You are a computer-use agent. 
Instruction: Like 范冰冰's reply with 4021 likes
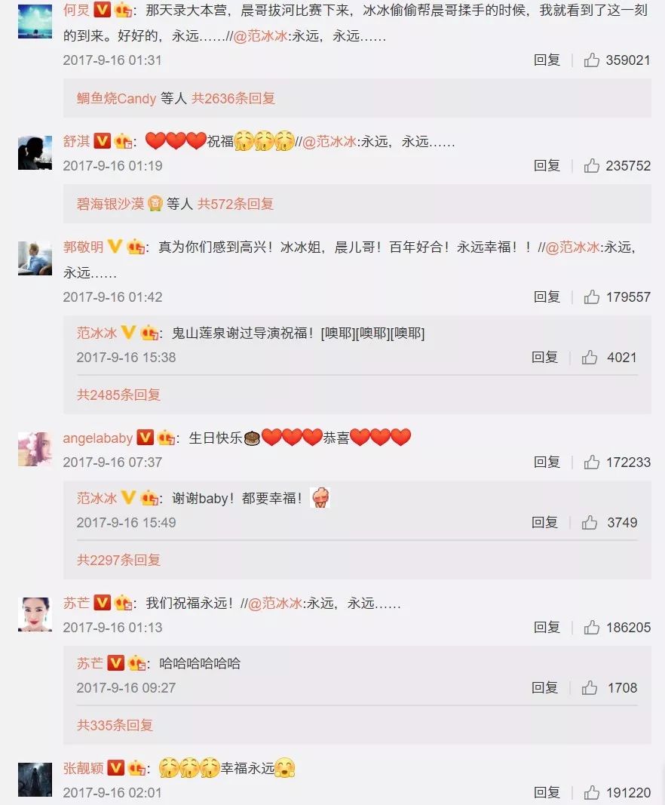click(x=590, y=358)
